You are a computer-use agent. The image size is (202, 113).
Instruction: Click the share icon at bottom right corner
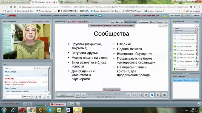point(199,104)
